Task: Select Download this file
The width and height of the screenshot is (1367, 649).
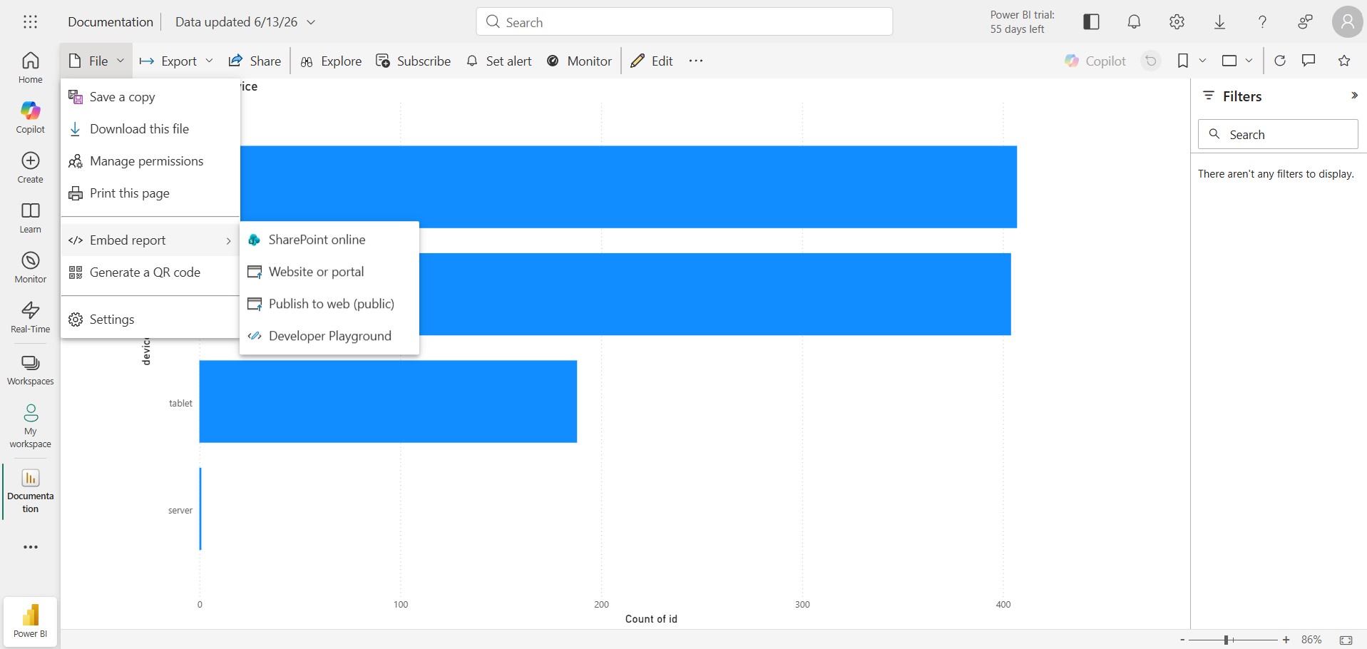Action: 150,129
